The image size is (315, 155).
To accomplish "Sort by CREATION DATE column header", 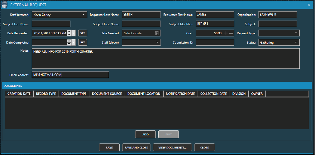I will pyautogui.click(x=19, y=94).
